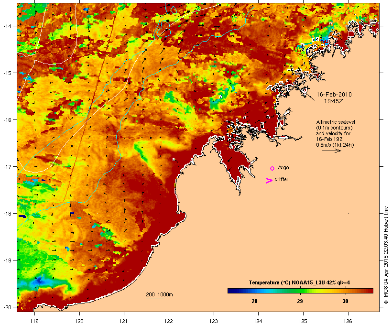Image resolution: width=392 pixels, height=325 pixels.
Task: Click the cyan depth contour legend line
Action: 155,299
